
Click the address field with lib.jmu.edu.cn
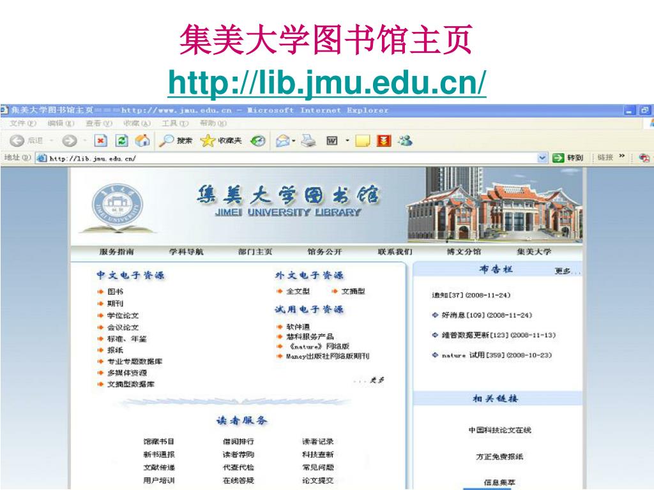coord(291,158)
